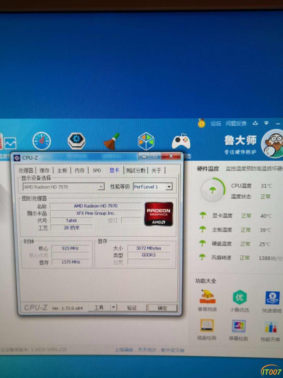Click the bottom promotional link in Lu Dashi
283x378 pixels.
pyautogui.click(x=150, y=350)
